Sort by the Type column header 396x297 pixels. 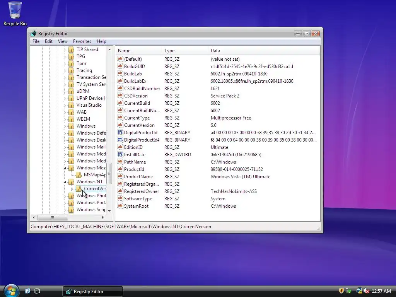click(x=185, y=51)
